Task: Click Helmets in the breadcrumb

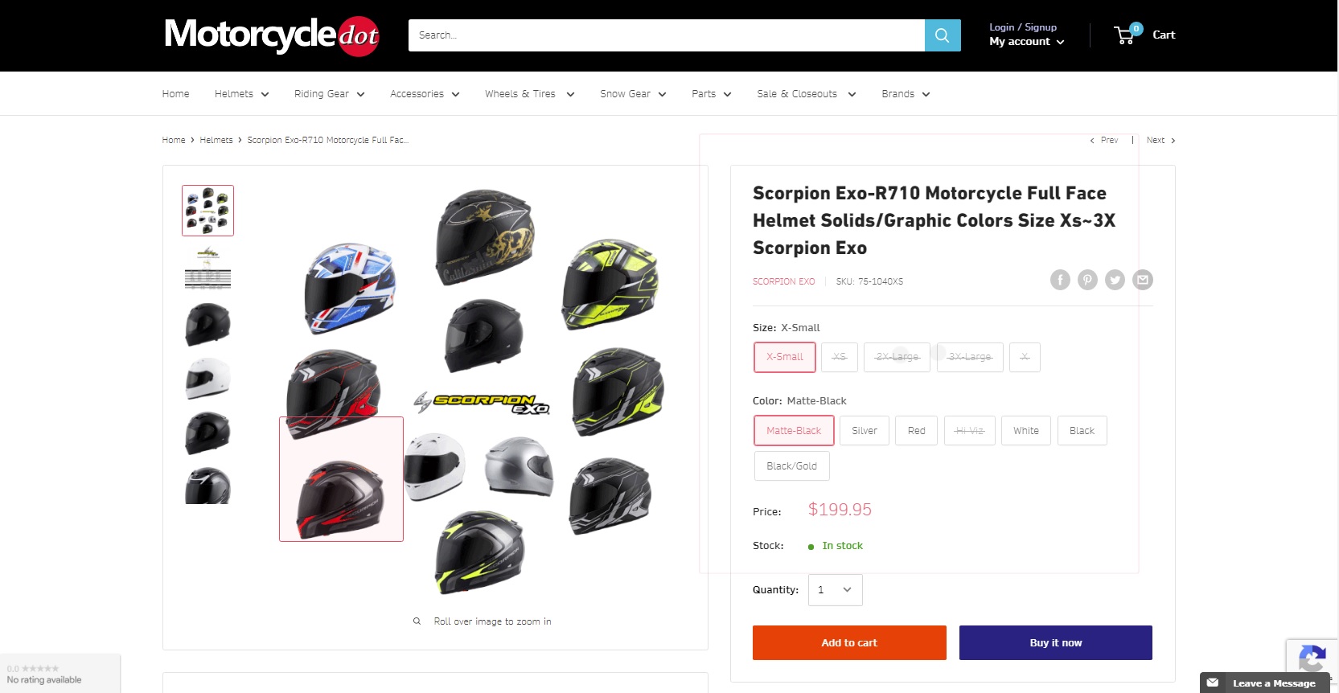Action: (x=216, y=140)
